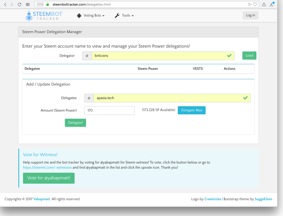Click the Amount (Steem Power) label

59,110
